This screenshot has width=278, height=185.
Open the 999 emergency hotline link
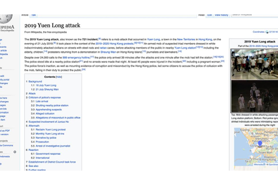pos(76,58)
